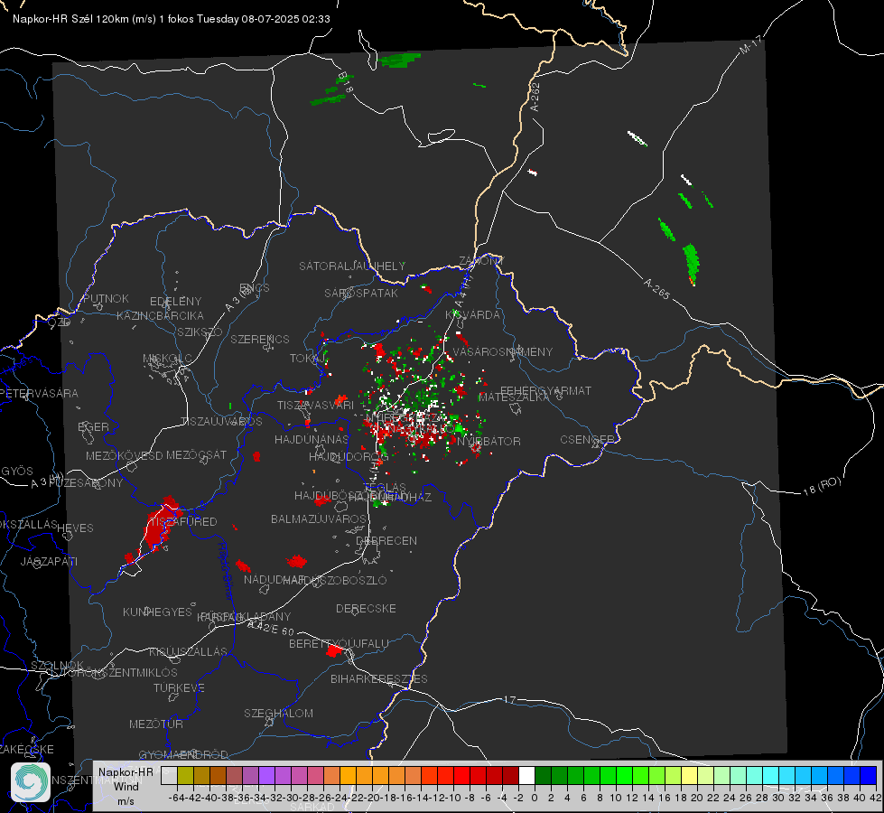Click the ÓZD town label

60,322
